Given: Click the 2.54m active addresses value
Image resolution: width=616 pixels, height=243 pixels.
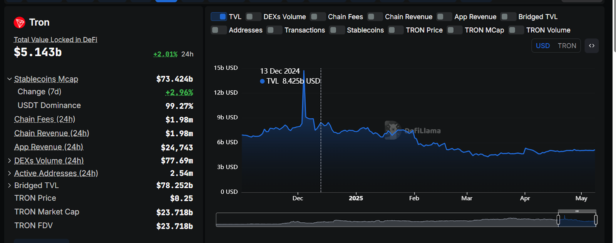Looking at the screenshot, I should pos(182,173).
